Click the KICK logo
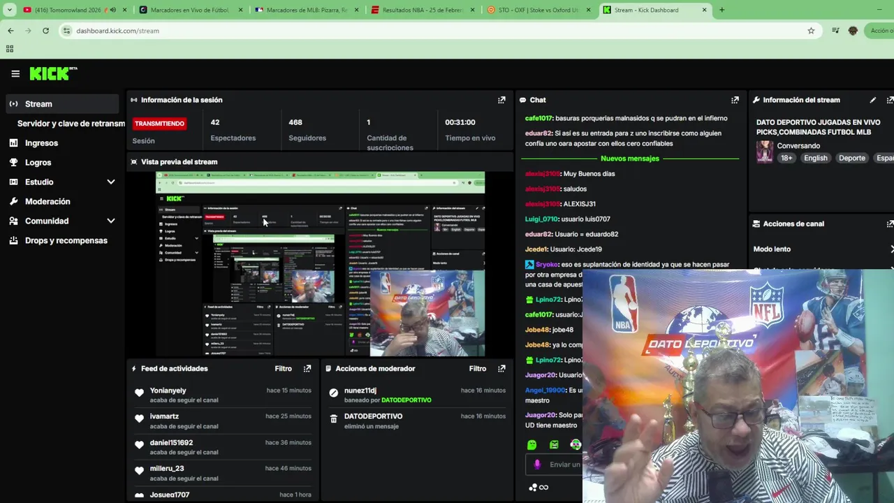894x503 pixels. 53,73
